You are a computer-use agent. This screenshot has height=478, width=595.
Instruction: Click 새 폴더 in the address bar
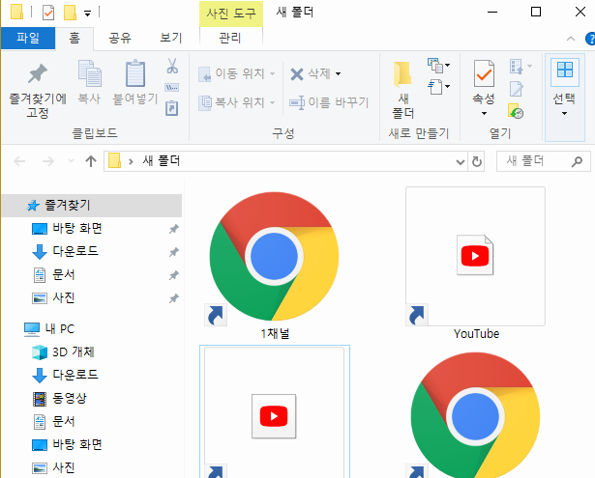pos(162,161)
